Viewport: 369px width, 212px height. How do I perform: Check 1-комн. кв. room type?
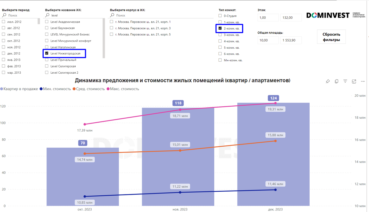(x=220, y=22)
